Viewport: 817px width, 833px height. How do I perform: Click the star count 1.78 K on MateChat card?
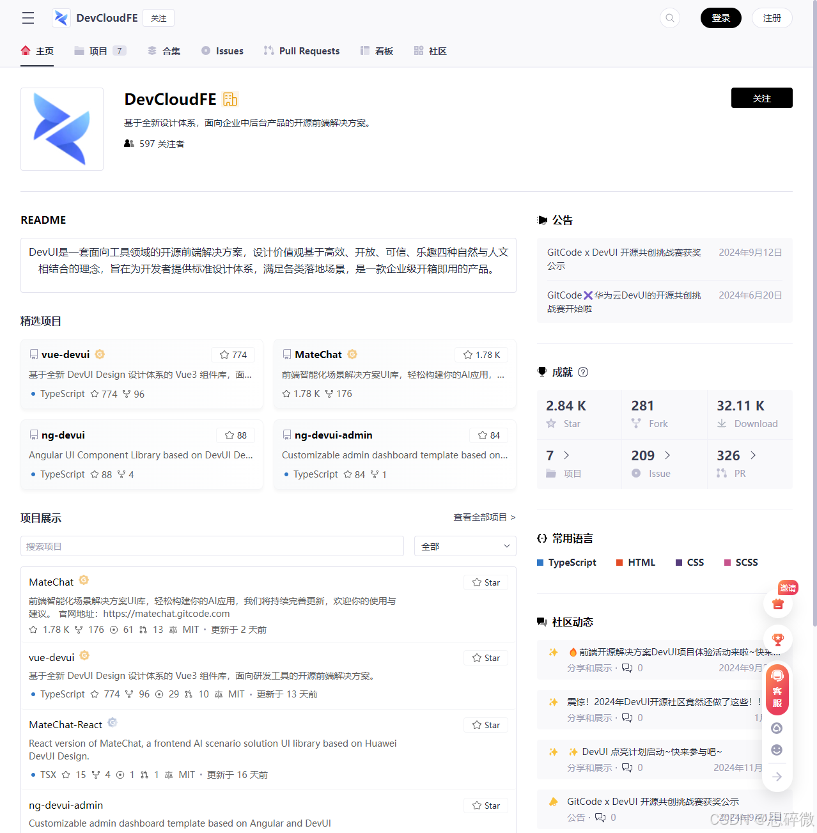click(481, 355)
